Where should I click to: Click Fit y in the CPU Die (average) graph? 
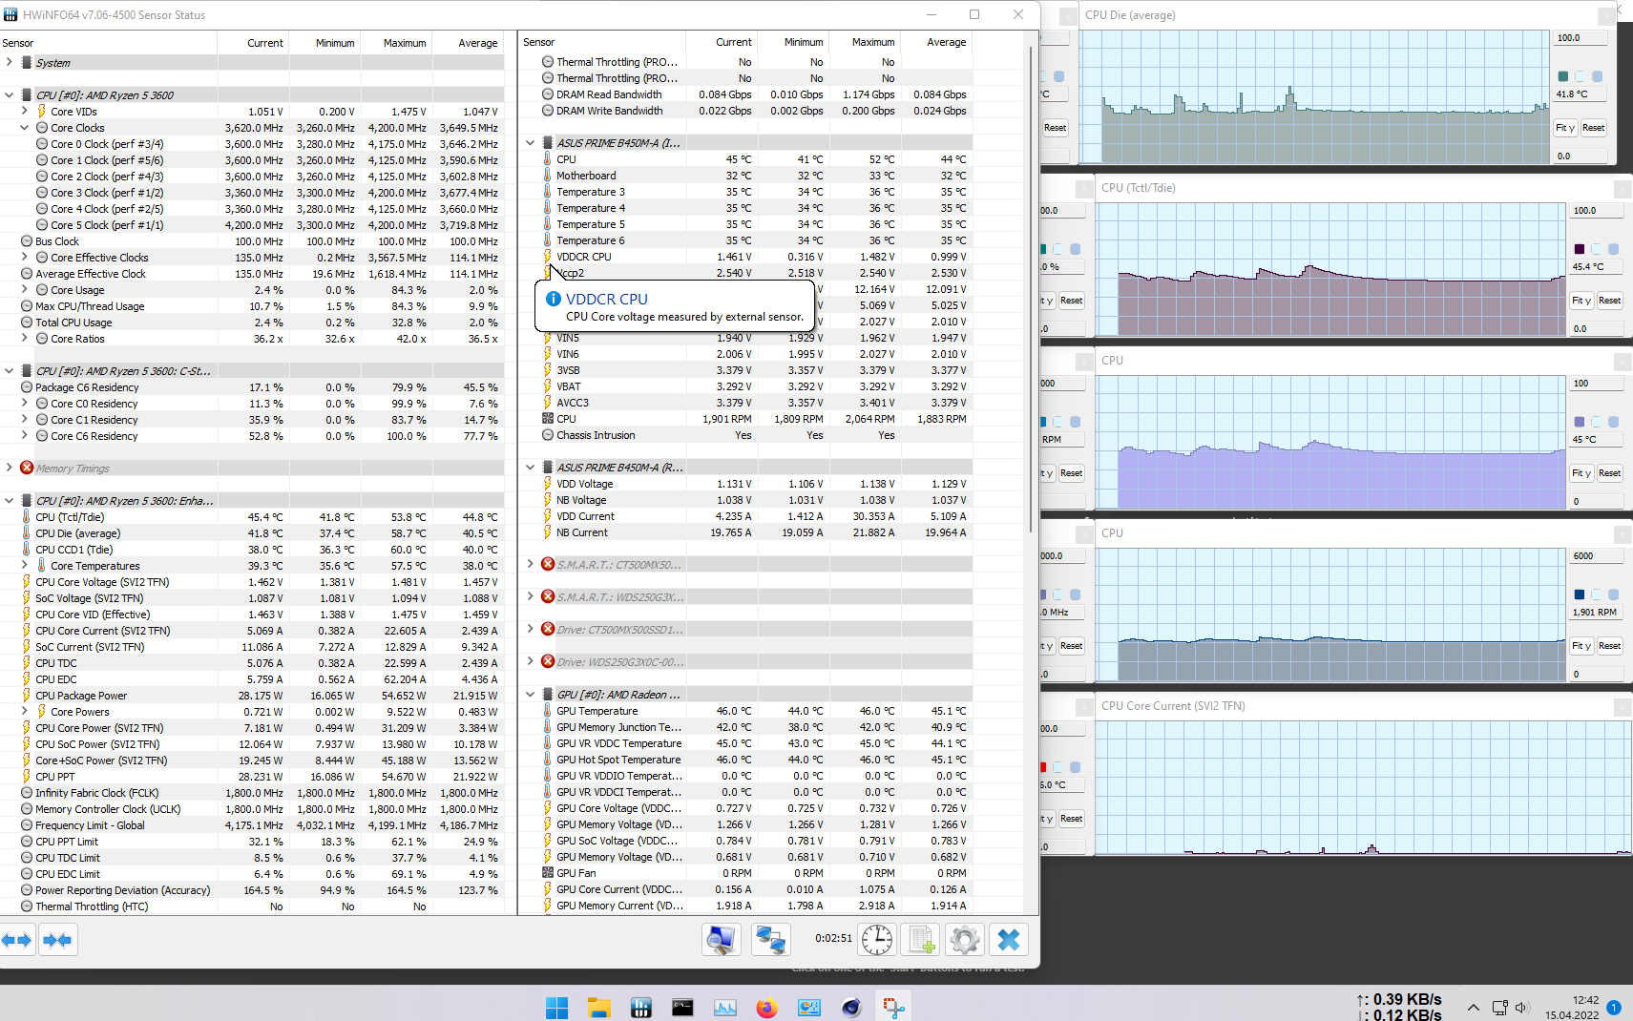click(x=1565, y=128)
